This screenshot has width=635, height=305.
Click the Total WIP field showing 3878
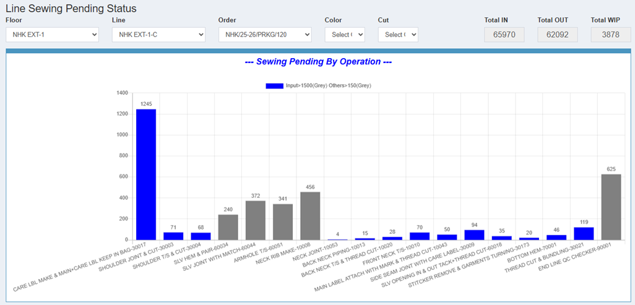[x=611, y=35]
